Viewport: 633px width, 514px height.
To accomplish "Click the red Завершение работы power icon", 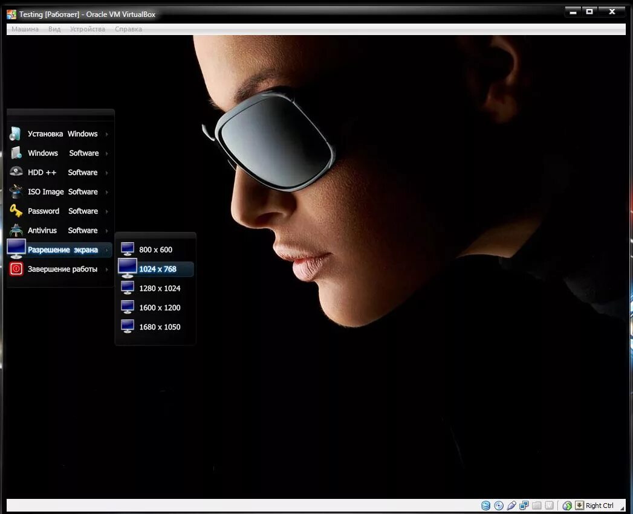I will (16, 269).
